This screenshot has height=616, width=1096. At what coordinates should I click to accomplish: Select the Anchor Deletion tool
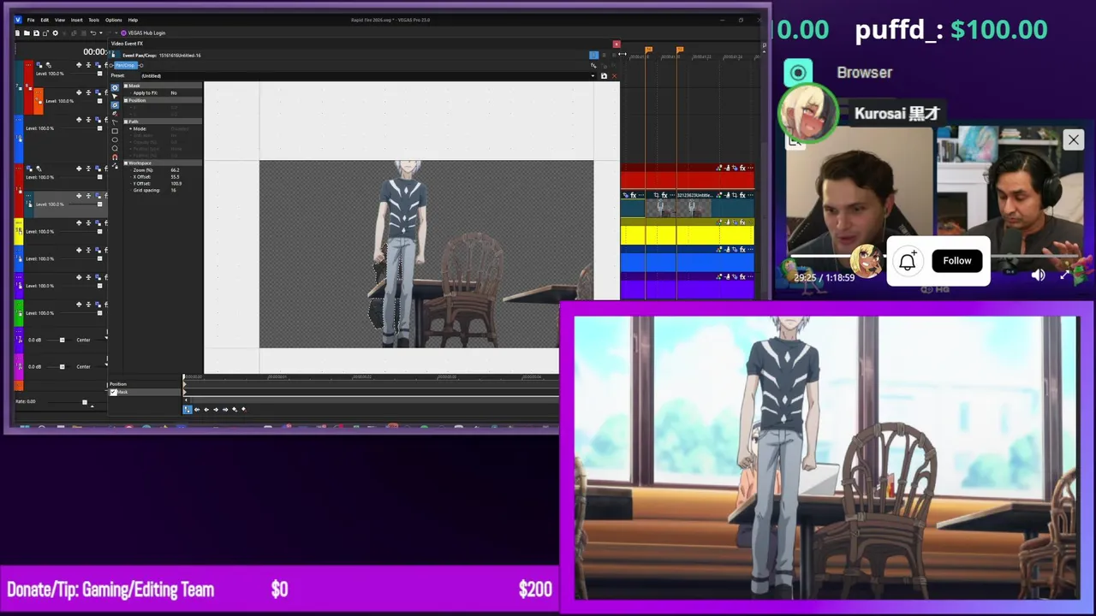tap(115, 114)
